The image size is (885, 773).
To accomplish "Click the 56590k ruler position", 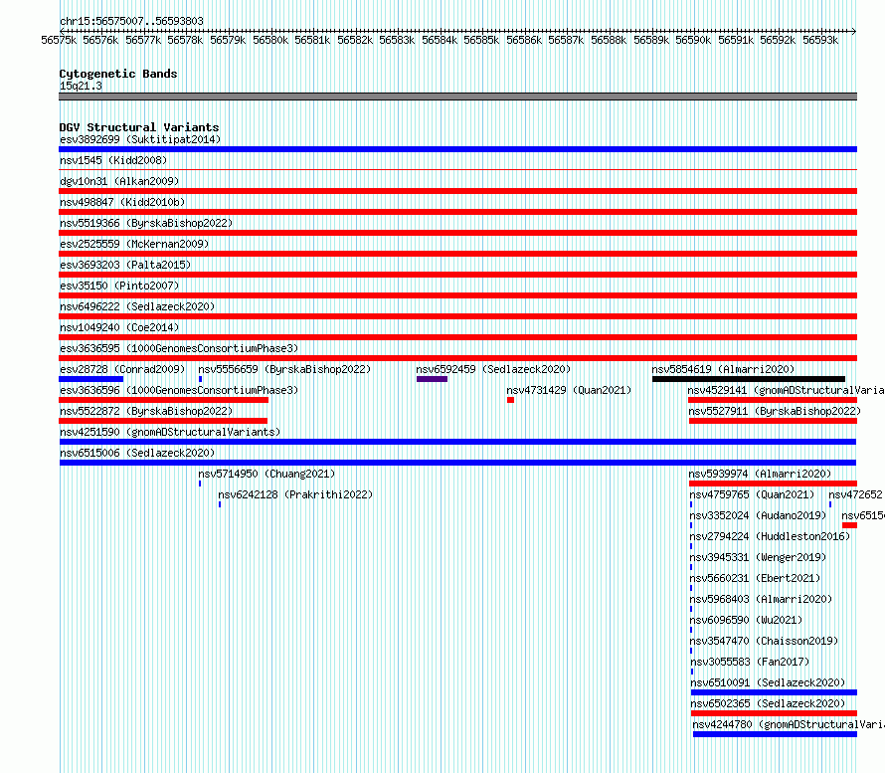I will pyautogui.click(x=693, y=40).
